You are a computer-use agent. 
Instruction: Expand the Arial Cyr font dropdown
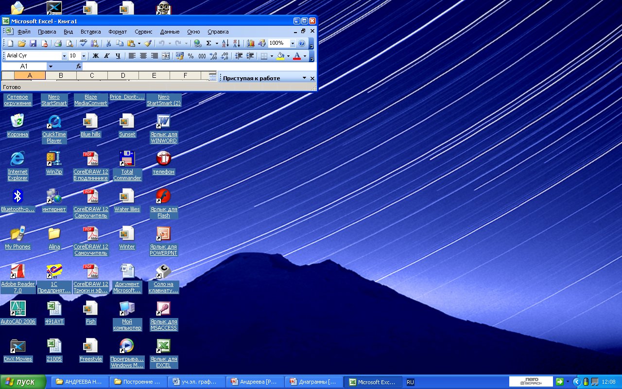[x=64, y=56]
